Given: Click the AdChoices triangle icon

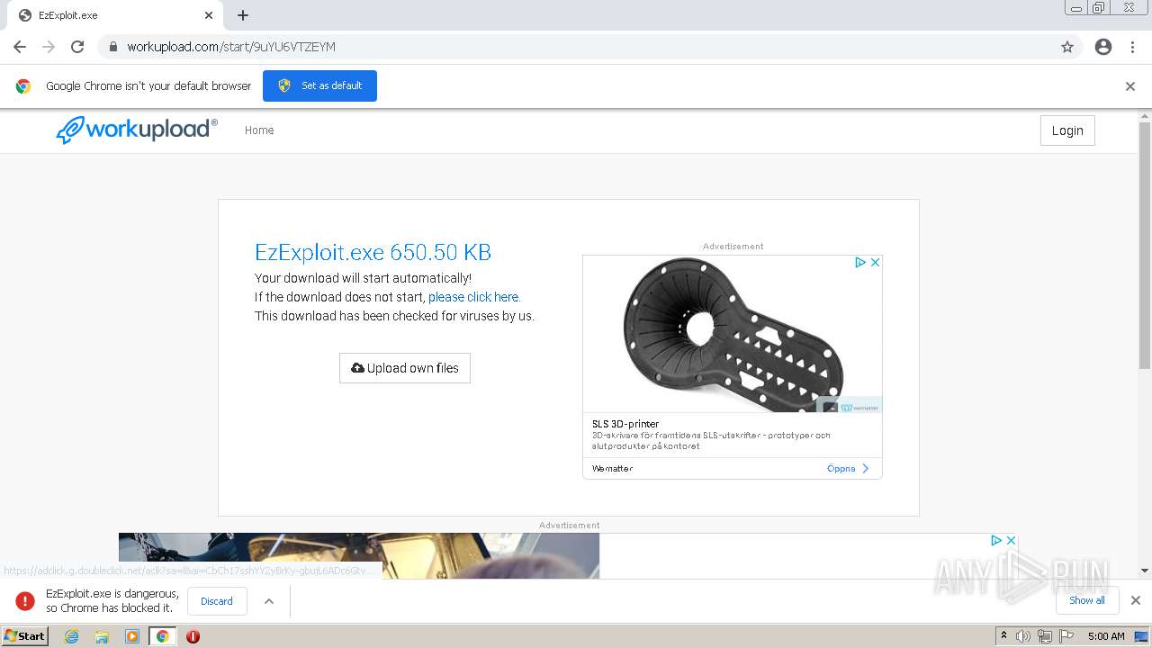Looking at the screenshot, I should pyautogui.click(x=860, y=263).
